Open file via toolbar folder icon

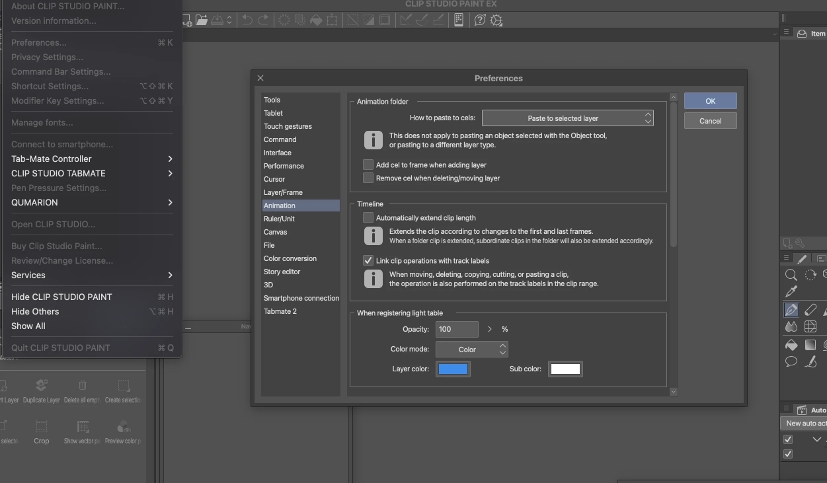(x=201, y=20)
